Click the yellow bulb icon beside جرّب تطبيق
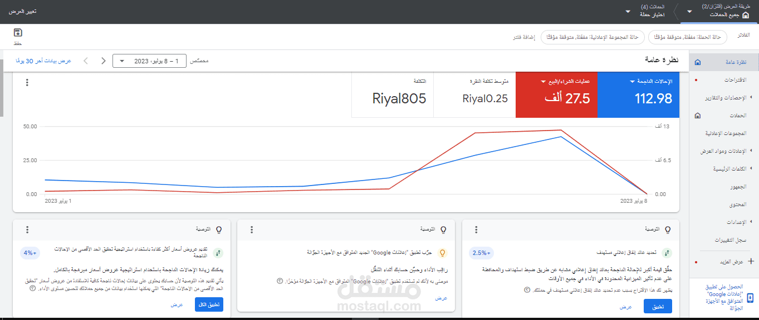 tap(443, 253)
